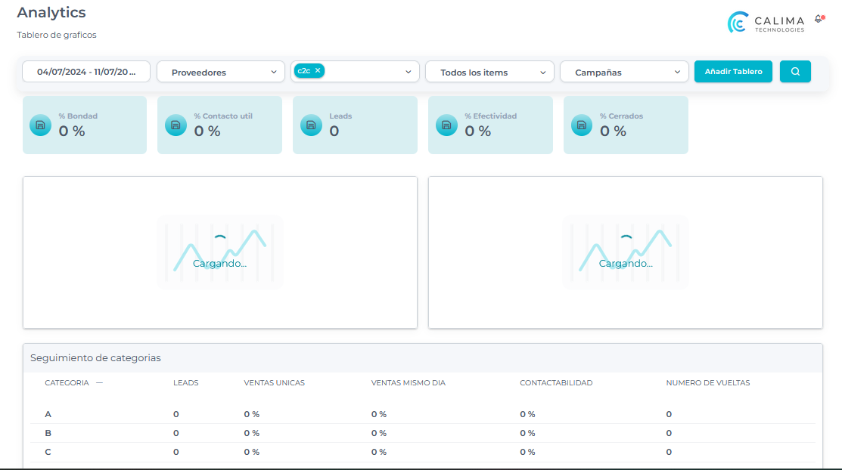This screenshot has width=842, height=470.
Task: Expand the Todos los items dropdown
Action: pyautogui.click(x=489, y=73)
